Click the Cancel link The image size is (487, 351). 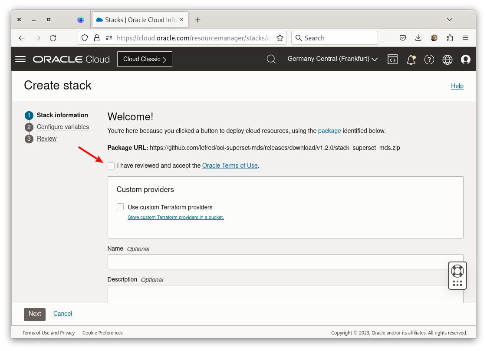pos(63,314)
